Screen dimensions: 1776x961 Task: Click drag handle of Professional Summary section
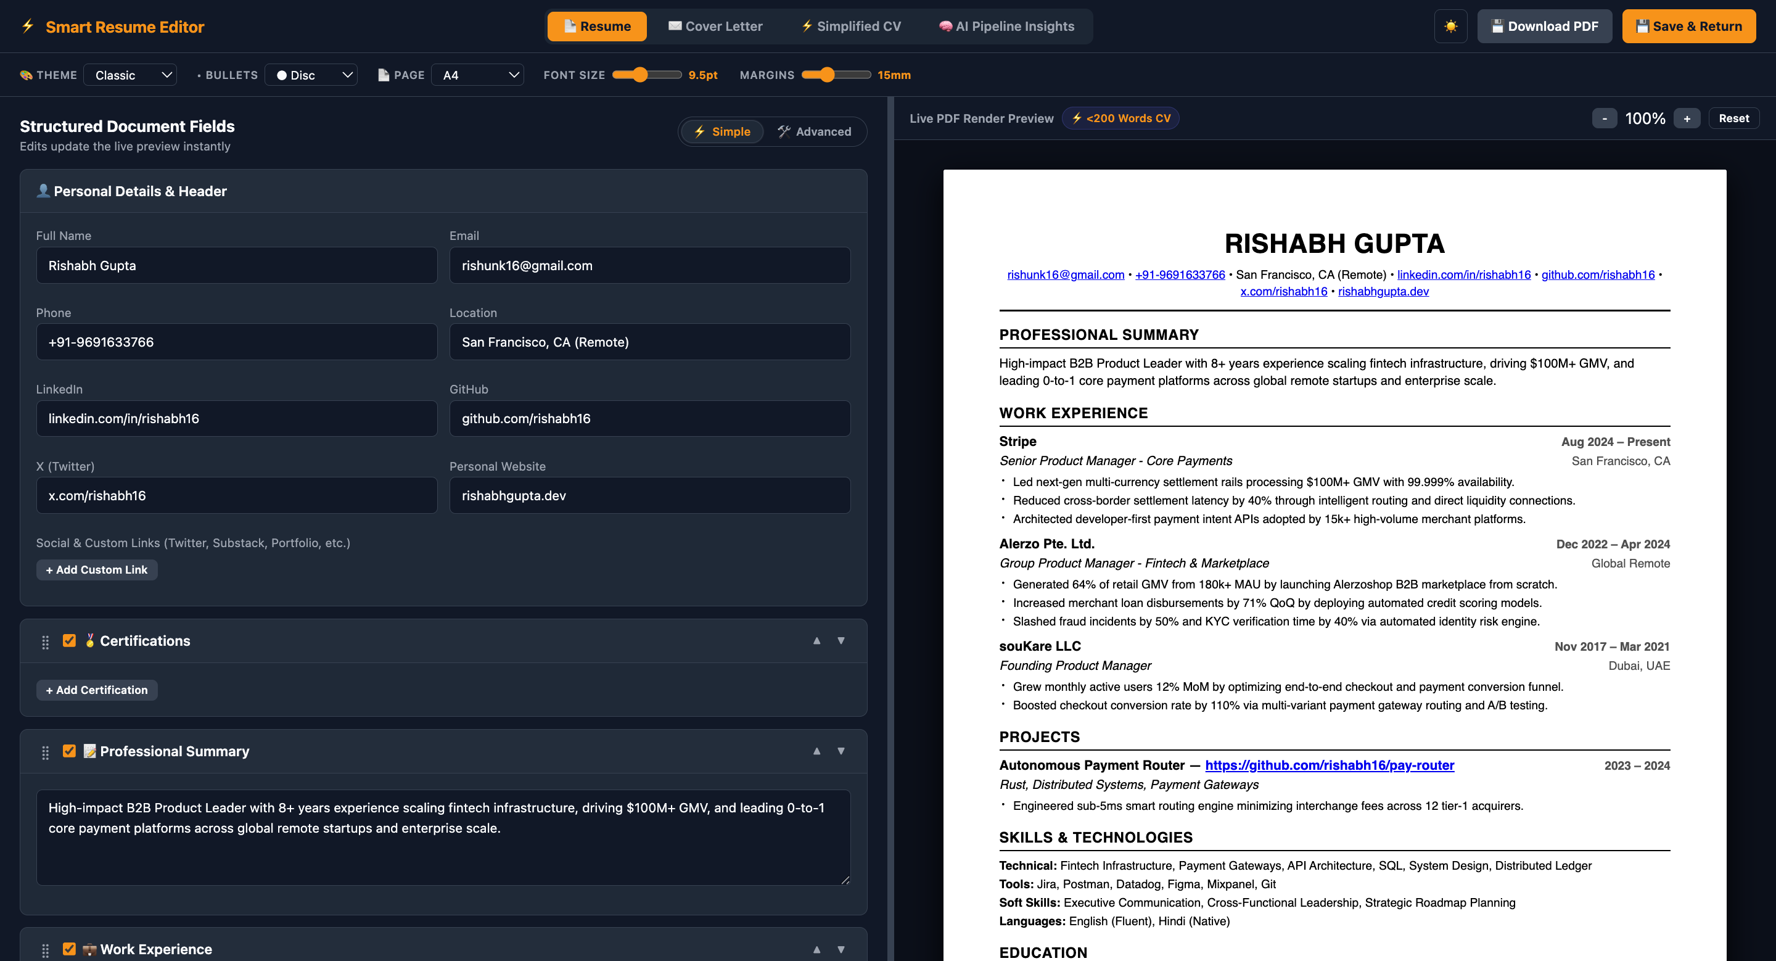(46, 752)
